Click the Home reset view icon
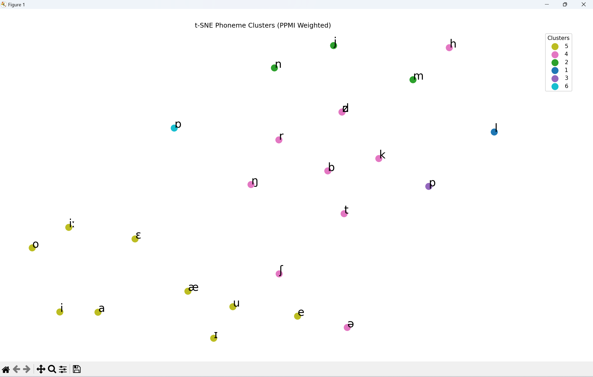 click(x=6, y=369)
